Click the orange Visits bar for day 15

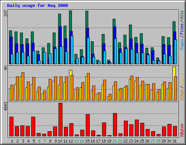(x=88, y=87)
